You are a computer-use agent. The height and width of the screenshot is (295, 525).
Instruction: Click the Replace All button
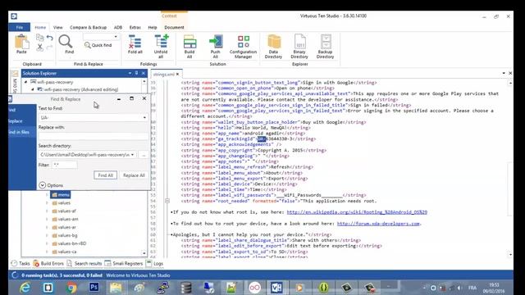point(134,175)
